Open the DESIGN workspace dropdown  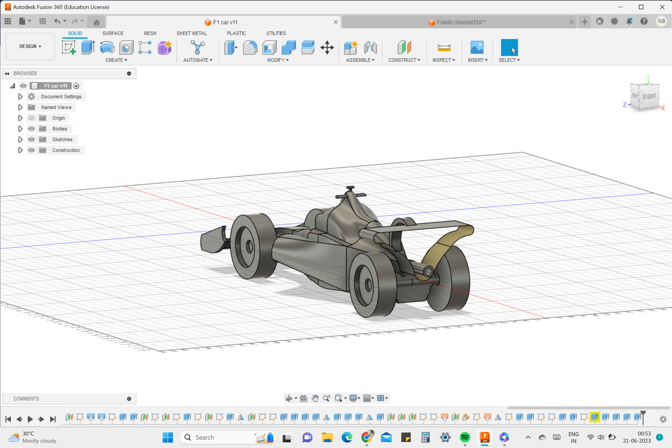click(x=30, y=46)
